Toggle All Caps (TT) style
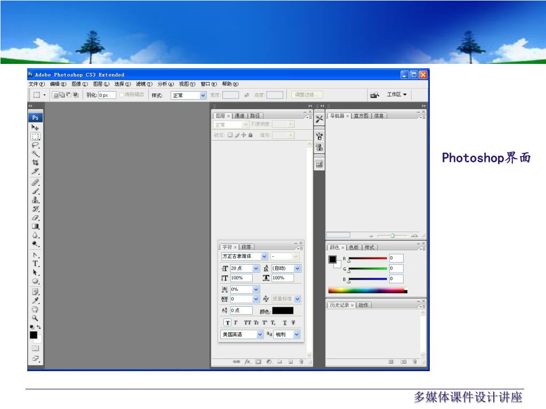This screenshot has width=546, height=409. pyautogui.click(x=247, y=323)
